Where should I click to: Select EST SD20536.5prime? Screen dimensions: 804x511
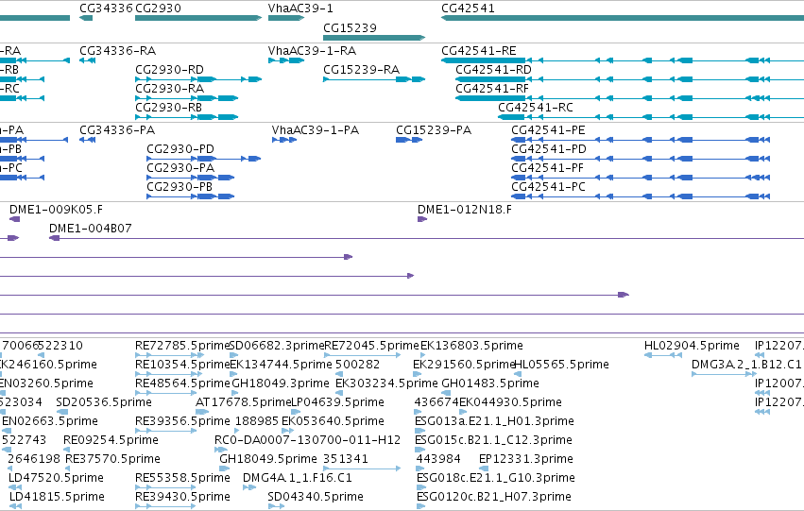tap(104, 402)
